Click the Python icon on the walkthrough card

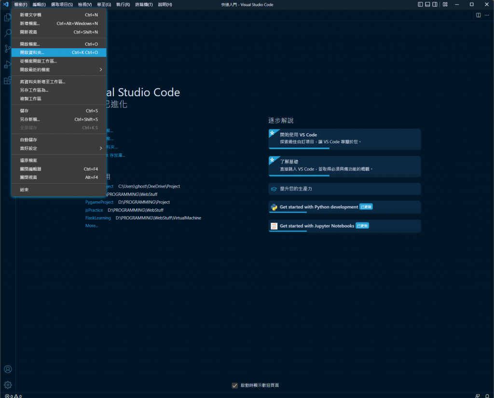[274, 207]
